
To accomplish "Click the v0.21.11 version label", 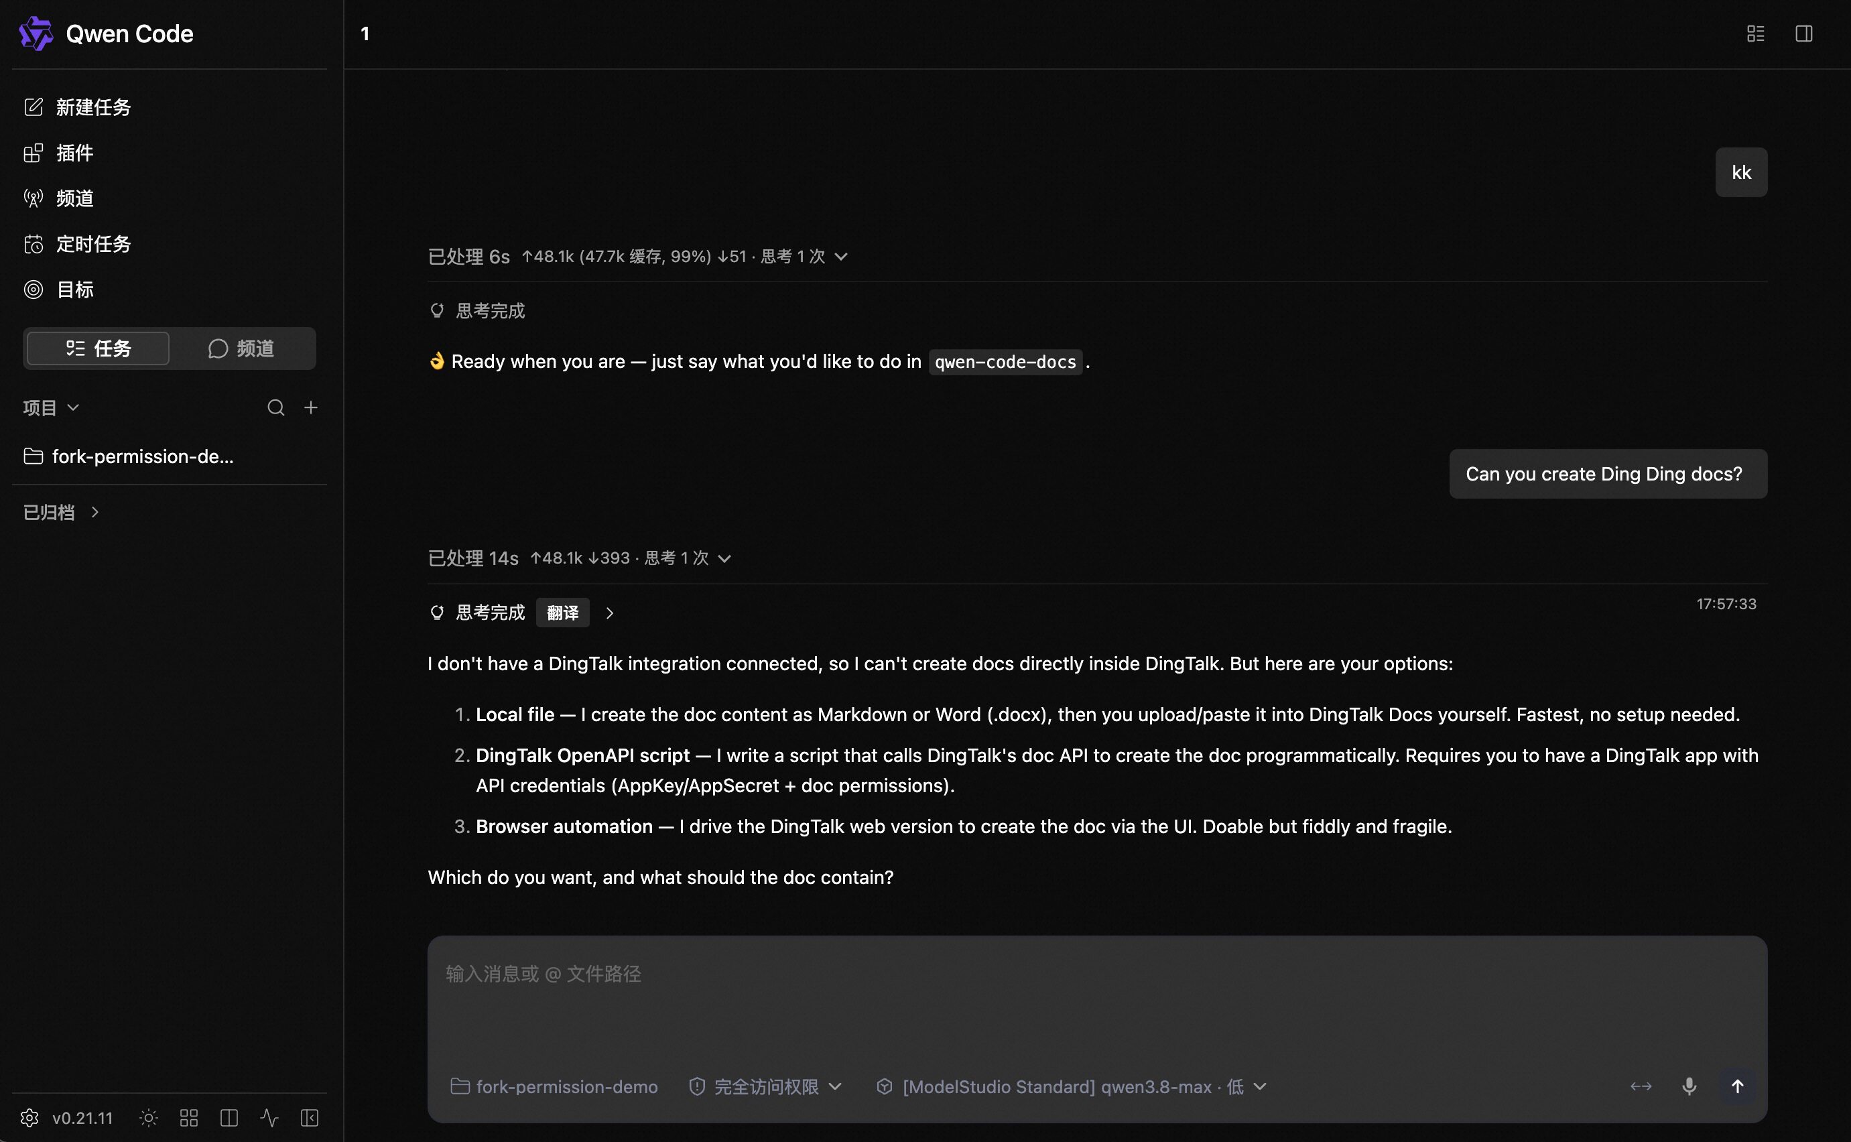I will pyautogui.click(x=82, y=1118).
